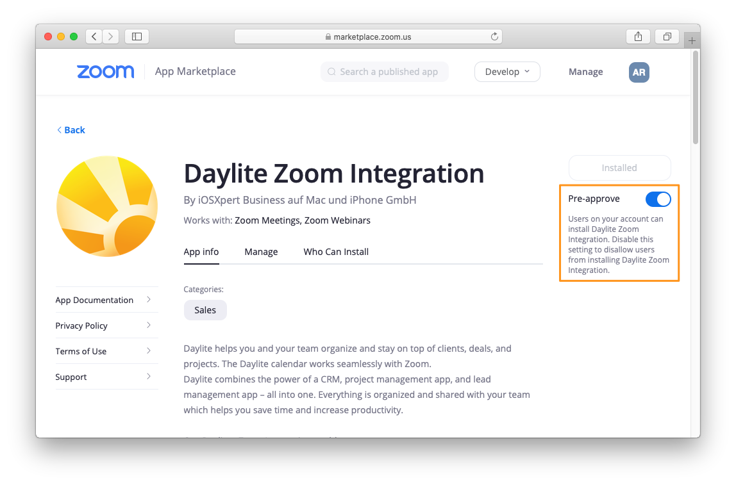The height and width of the screenshot is (485, 736).
Task: Click the search magnifier icon
Action: (x=331, y=72)
